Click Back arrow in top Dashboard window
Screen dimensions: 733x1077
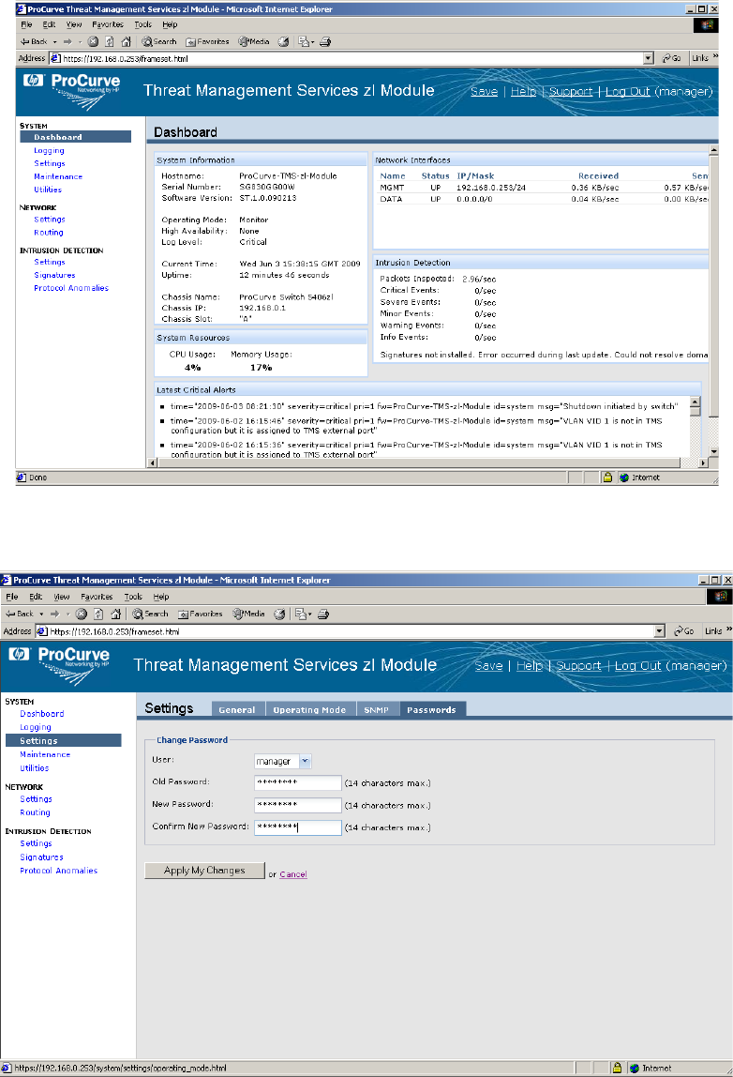34,42
